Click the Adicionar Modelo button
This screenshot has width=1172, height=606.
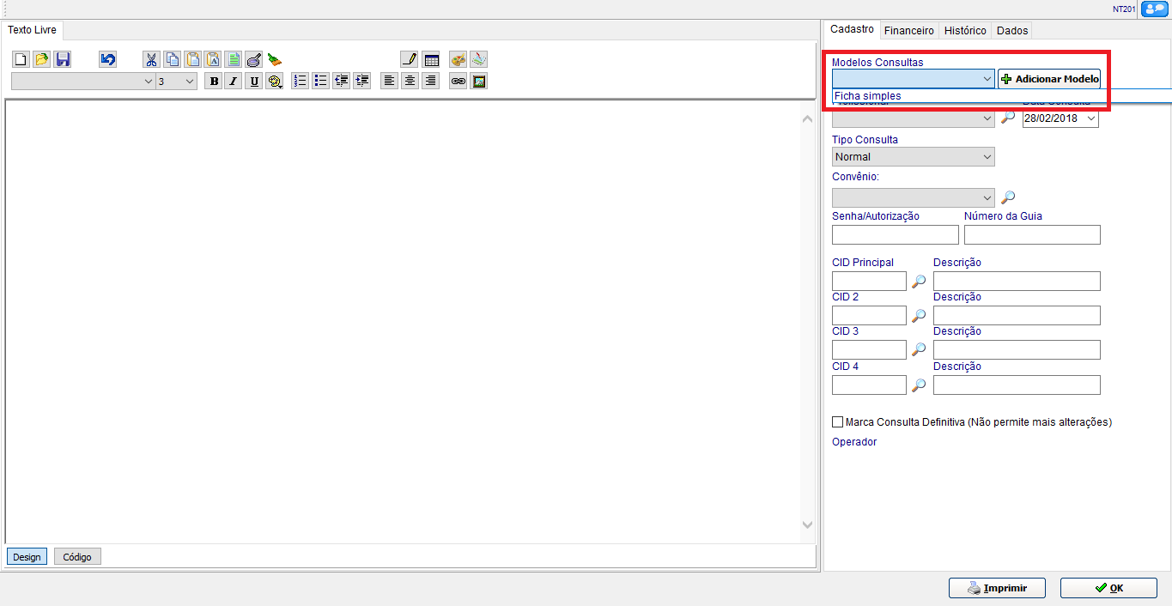tap(1049, 79)
